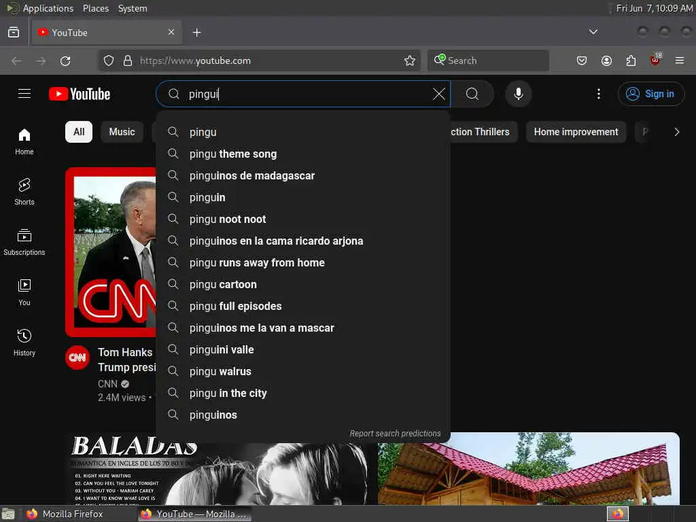Image resolution: width=696 pixels, height=522 pixels.
Task: Open Firefox application hamburger menu
Action: point(680,60)
